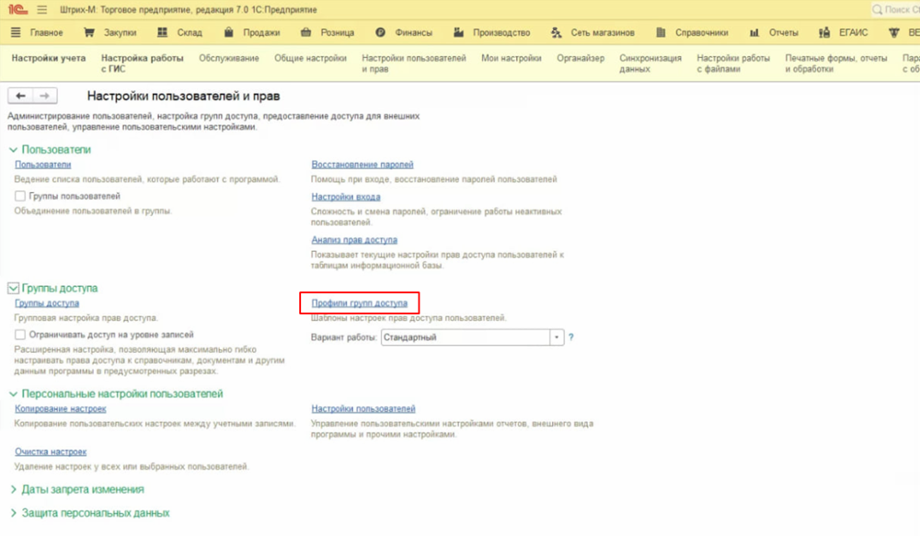The height and width of the screenshot is (536, 920).
Task: Switch to the Общие настройки tab
Action: 310,58
